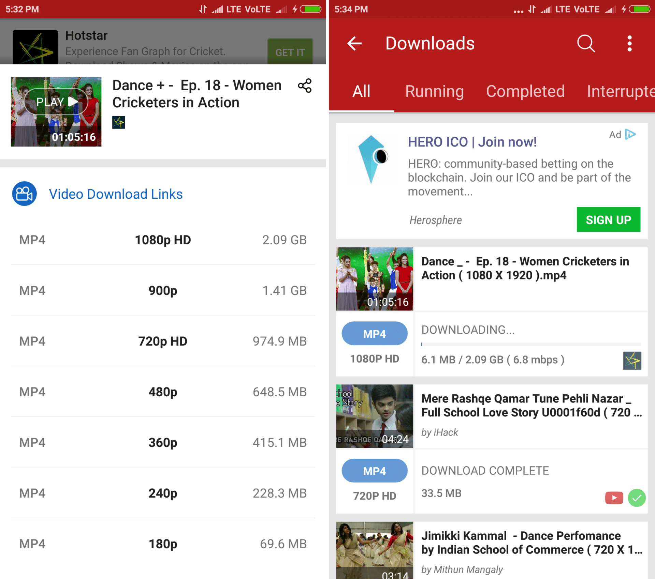This screenshot has width=655, height=579.
Task: Open the three-dot overflow menu
Action: click(x=629, y=44)
